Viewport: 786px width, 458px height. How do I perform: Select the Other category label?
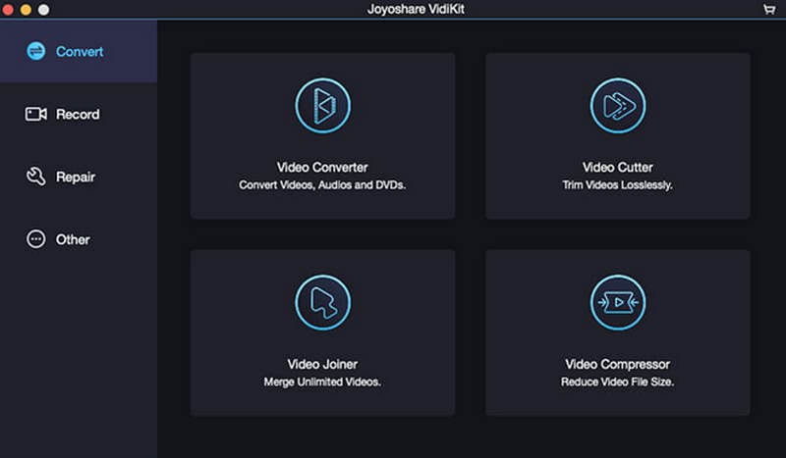click(73, 239)
